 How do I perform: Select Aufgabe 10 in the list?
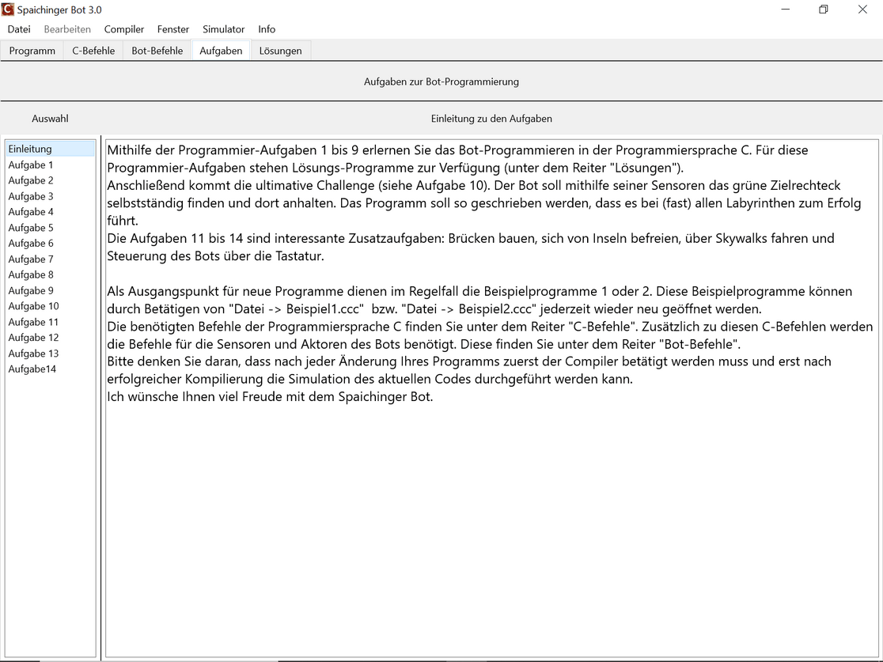point(51,306)
